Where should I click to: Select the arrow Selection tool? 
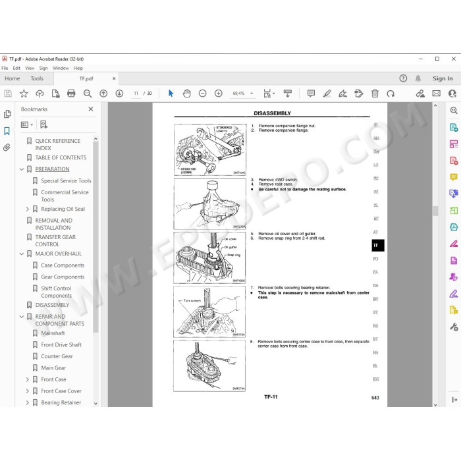(x=171, y=94)
